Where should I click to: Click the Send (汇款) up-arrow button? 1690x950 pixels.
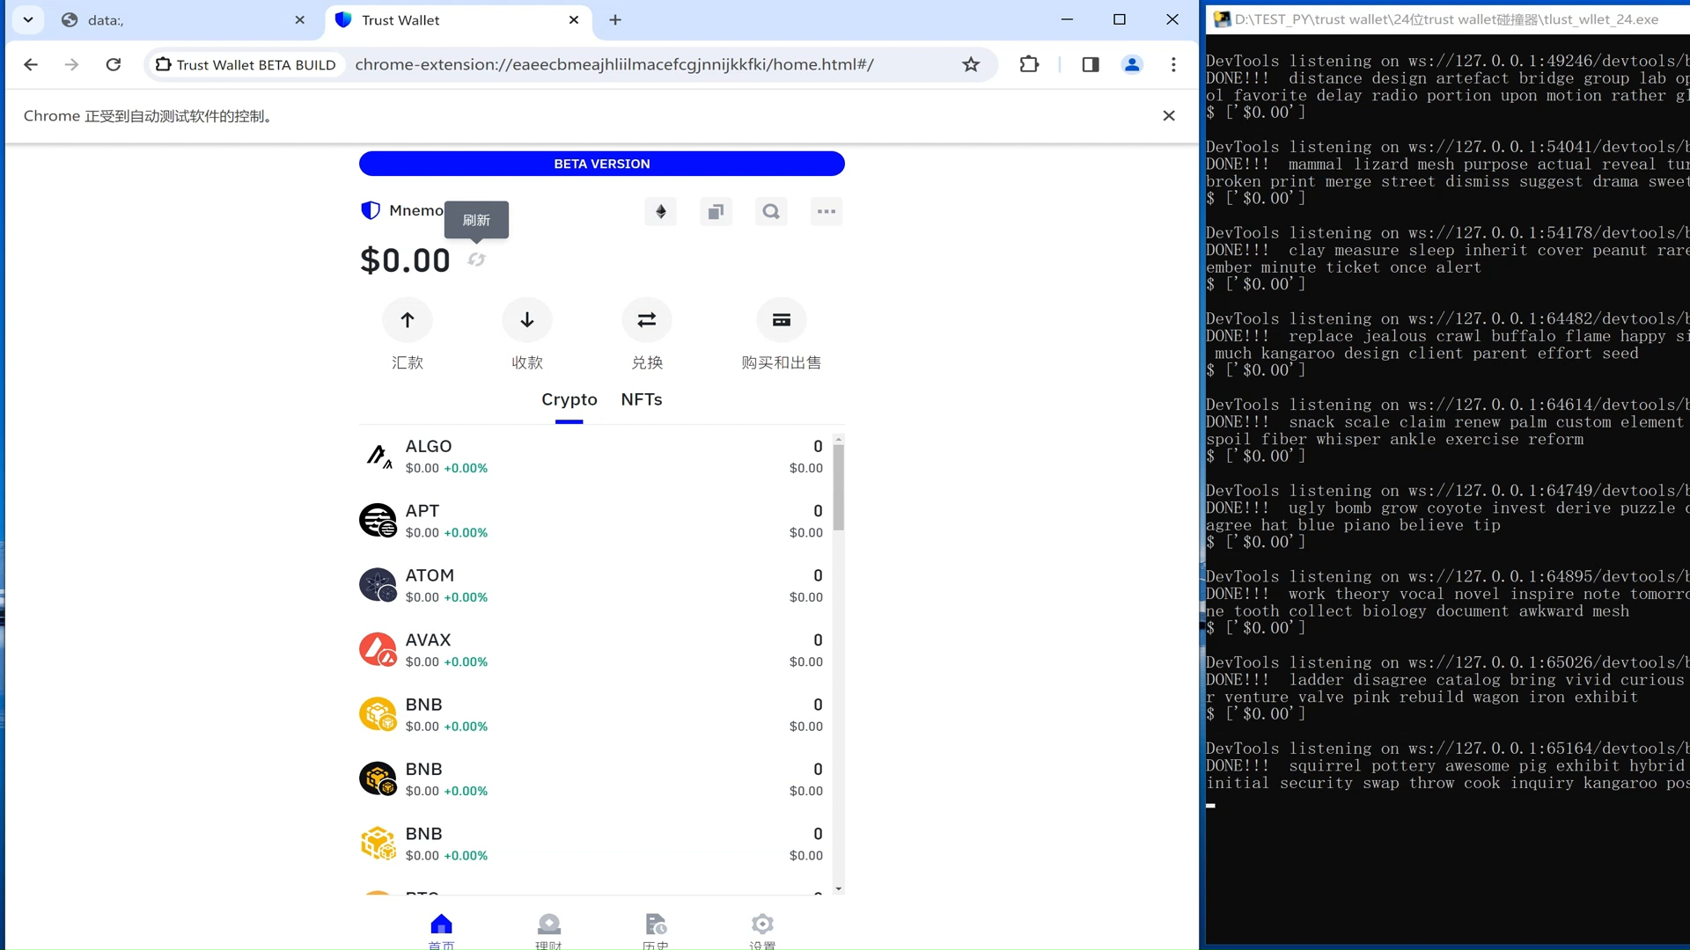[x=408, y=320]
